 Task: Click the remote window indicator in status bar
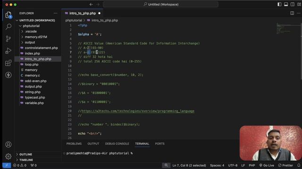[x=7, y=165]
